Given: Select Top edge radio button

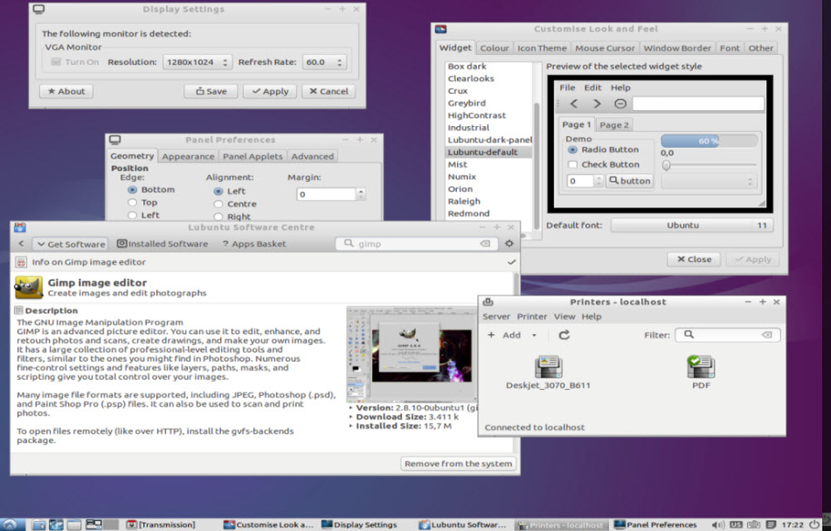Looking at the screenshot, I should click(132, 202).
